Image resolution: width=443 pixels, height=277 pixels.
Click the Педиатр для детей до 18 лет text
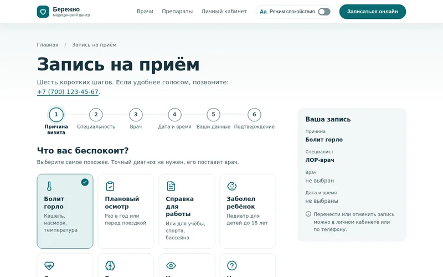[247, 219]
